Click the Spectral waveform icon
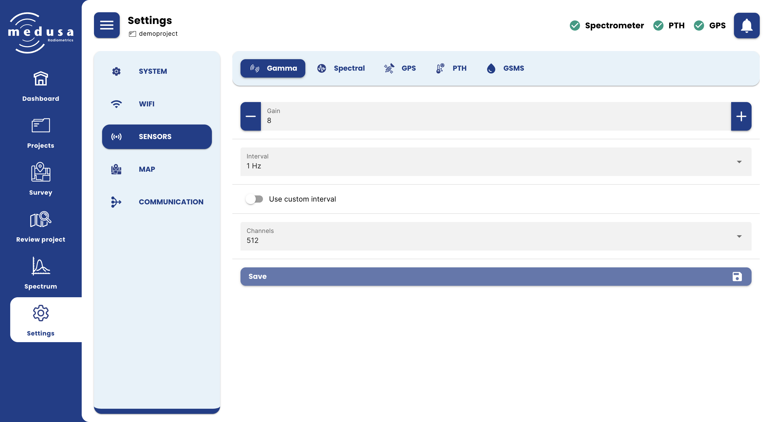Screen dimensions: 772x422 point(322,68)
